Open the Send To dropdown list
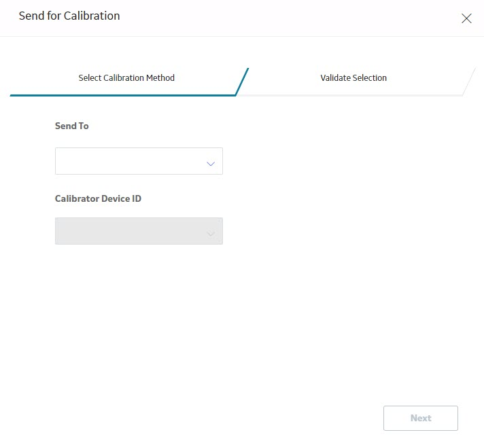Viewport: 484px width, 441px height. click(x=139, y=161)
